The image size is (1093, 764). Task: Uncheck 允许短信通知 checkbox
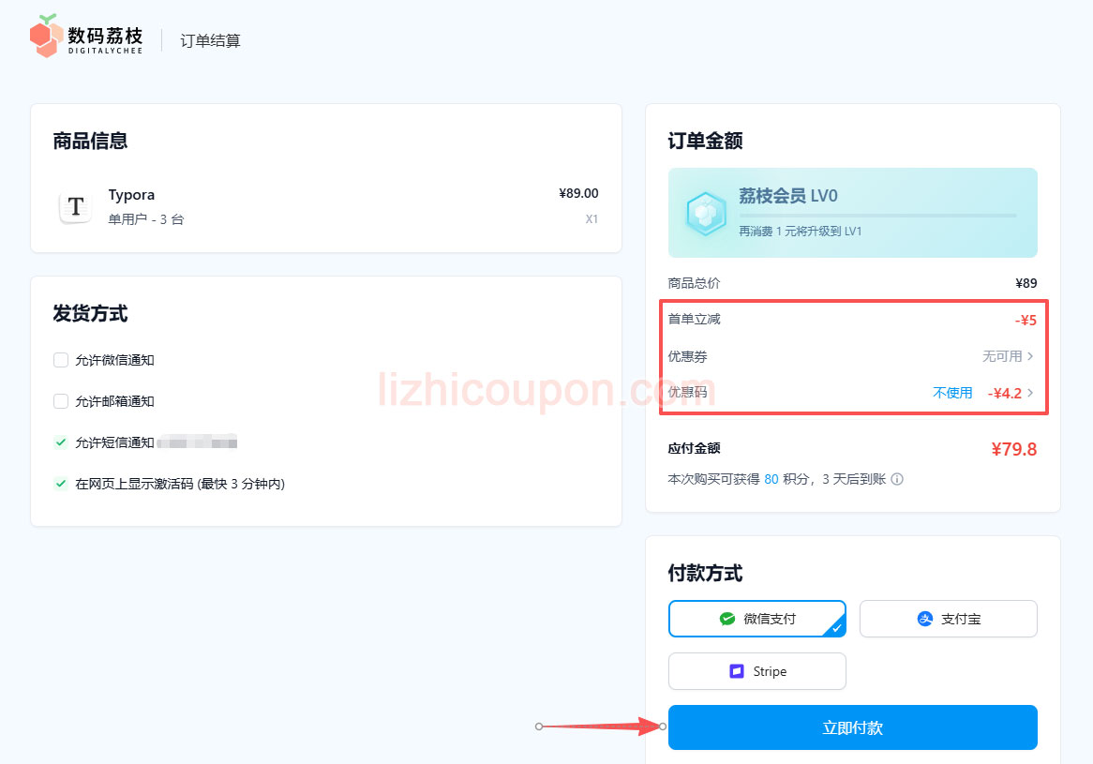(x=61, y=442)
